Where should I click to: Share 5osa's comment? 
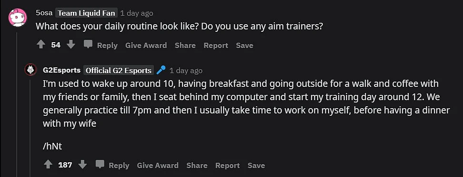185,45
